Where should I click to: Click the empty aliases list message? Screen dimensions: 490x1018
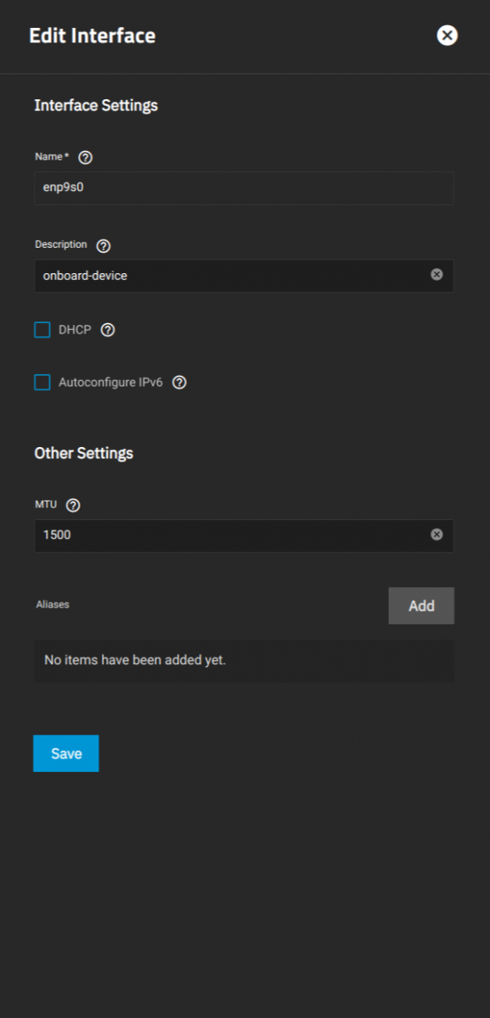pyautogui.click(x=135, y=659)
